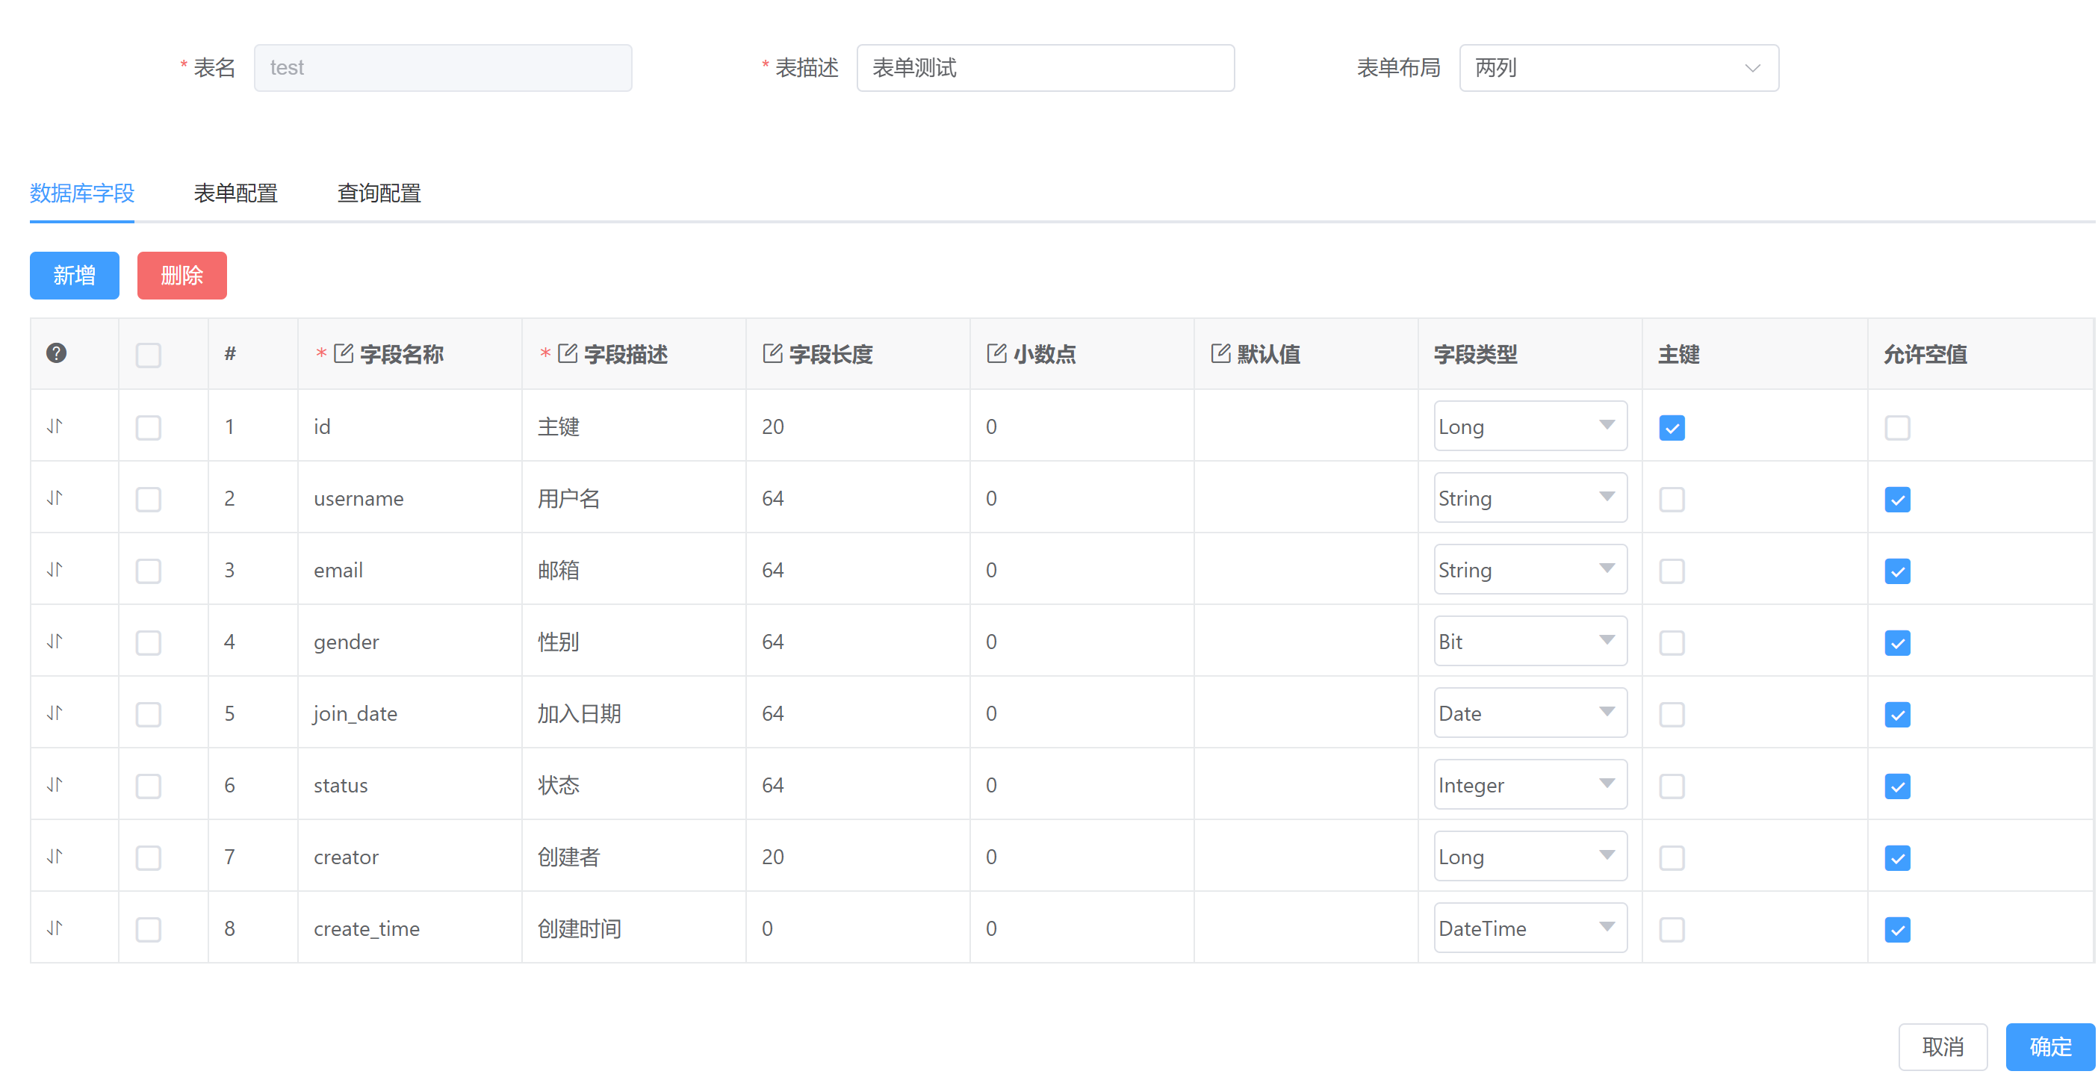
Task: Check the select-all checkbox in table header
Action: point(148,354)
